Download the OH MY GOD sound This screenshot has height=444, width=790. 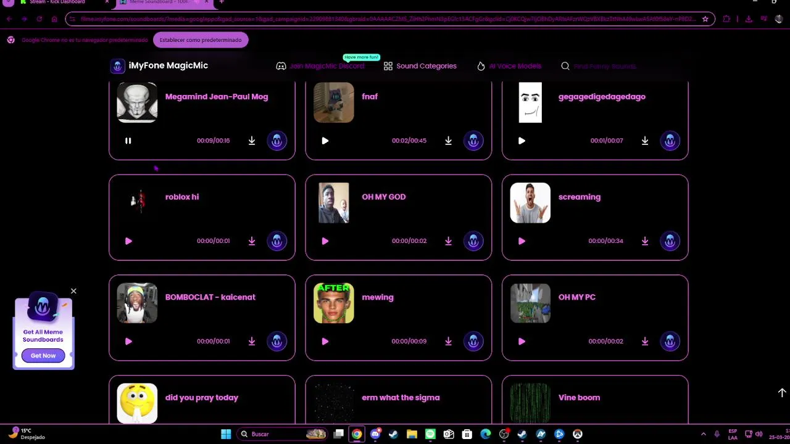coord(449,241)
